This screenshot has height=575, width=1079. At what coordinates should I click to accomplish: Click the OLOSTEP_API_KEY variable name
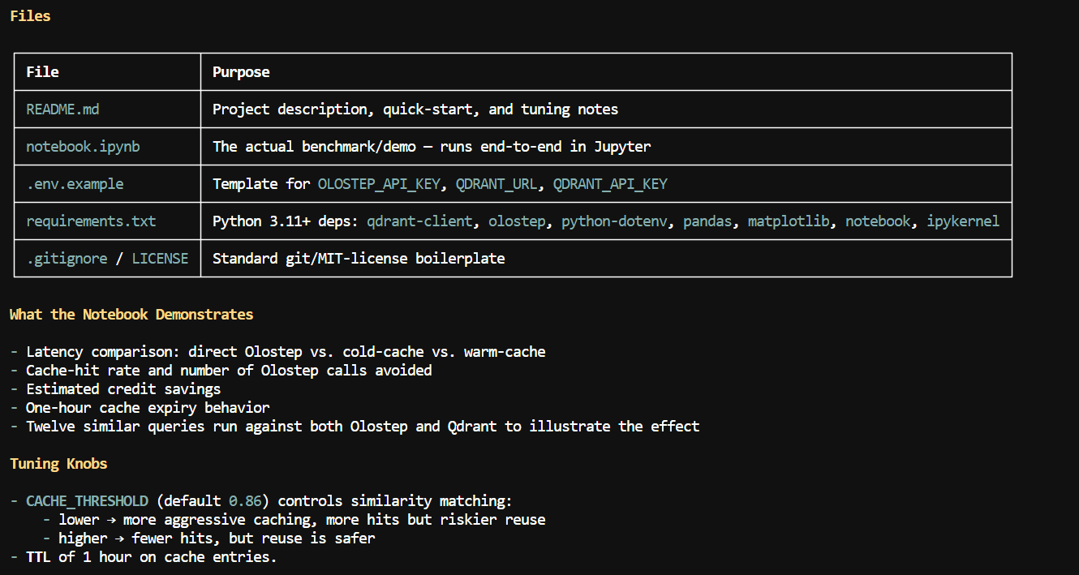(379, 184)
